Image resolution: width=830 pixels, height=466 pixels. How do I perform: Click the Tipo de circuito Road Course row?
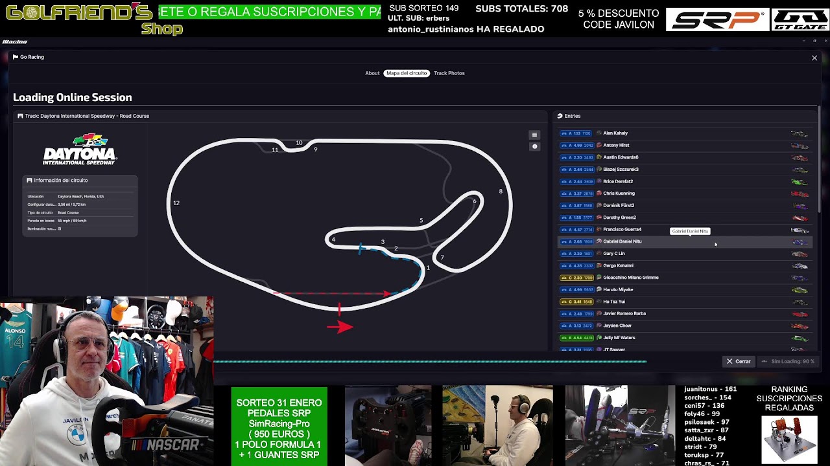pyautogui.click(x=80, y=212)
